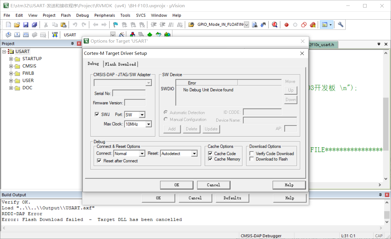The width and height of the screenshot is (391, 239).
Task: Expand the CMSIS group in Project tree
Action: coord(11,66)
